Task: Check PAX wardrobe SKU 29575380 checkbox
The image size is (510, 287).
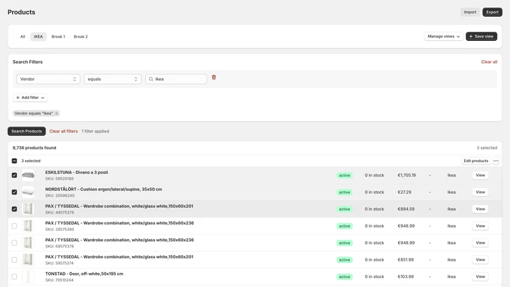Action: [x=14, y=226]
